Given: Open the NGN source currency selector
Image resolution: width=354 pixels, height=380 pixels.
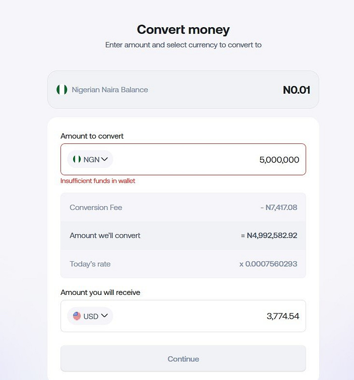Looking at the screenshot, I should 90,159.
